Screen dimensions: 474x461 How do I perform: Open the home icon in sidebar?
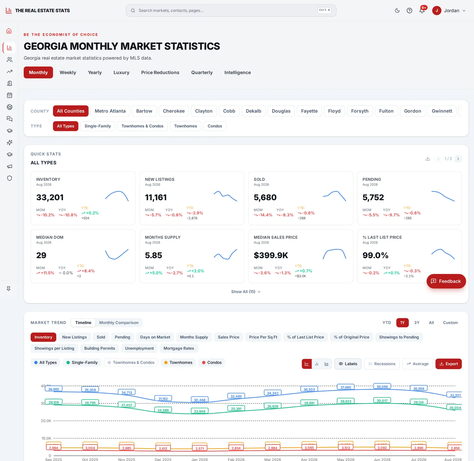pyautogui.click(x=9, y=31)
